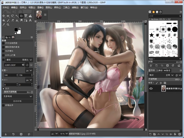This screenshot has width=184, height=138.
Task: Open the 颜色(C) menu
Action: coord(57,8)
